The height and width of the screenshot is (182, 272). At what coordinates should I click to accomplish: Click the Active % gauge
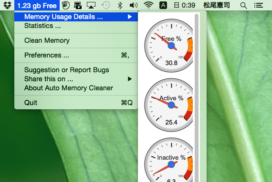pyautogui.click(x=168, y=105)
